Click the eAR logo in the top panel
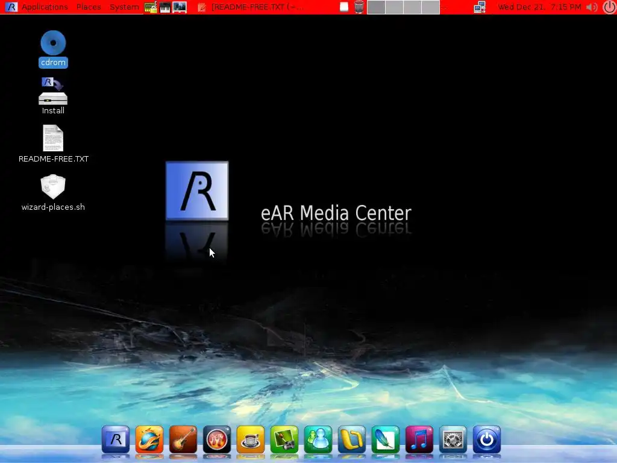 pyautogui.click(x=11, y=7)
